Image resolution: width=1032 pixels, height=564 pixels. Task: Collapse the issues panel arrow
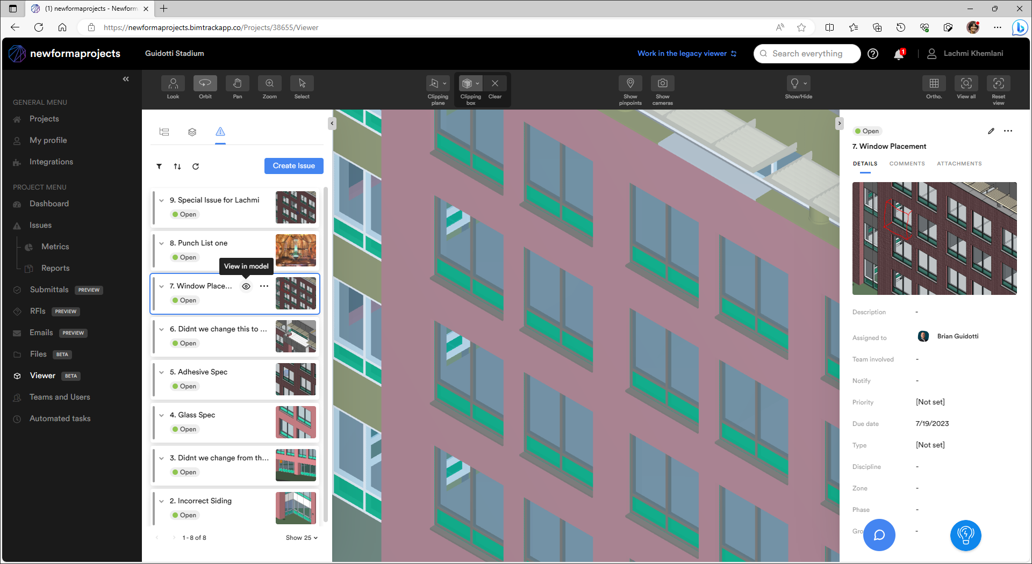coord(332,124)
